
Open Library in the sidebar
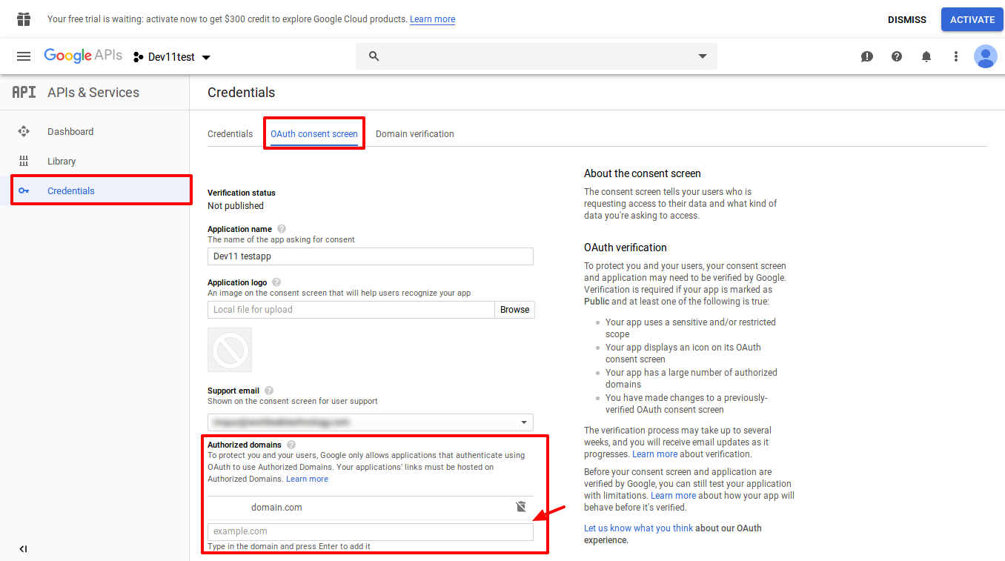click(x=62, y=161)
